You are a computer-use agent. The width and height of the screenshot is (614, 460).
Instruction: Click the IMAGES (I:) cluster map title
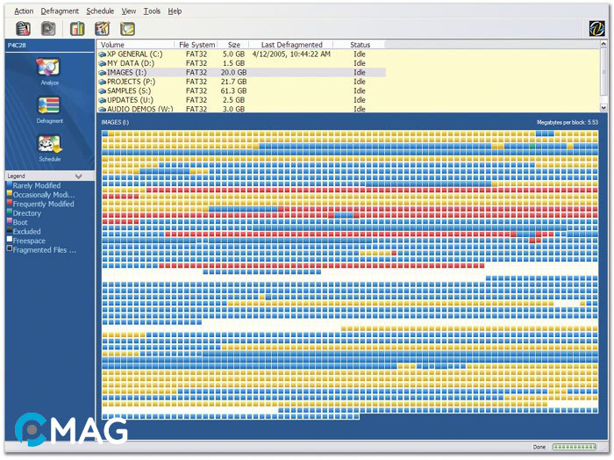[x=115, y=123]
